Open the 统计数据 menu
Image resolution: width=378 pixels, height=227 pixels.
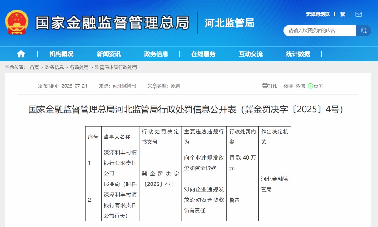298,54
